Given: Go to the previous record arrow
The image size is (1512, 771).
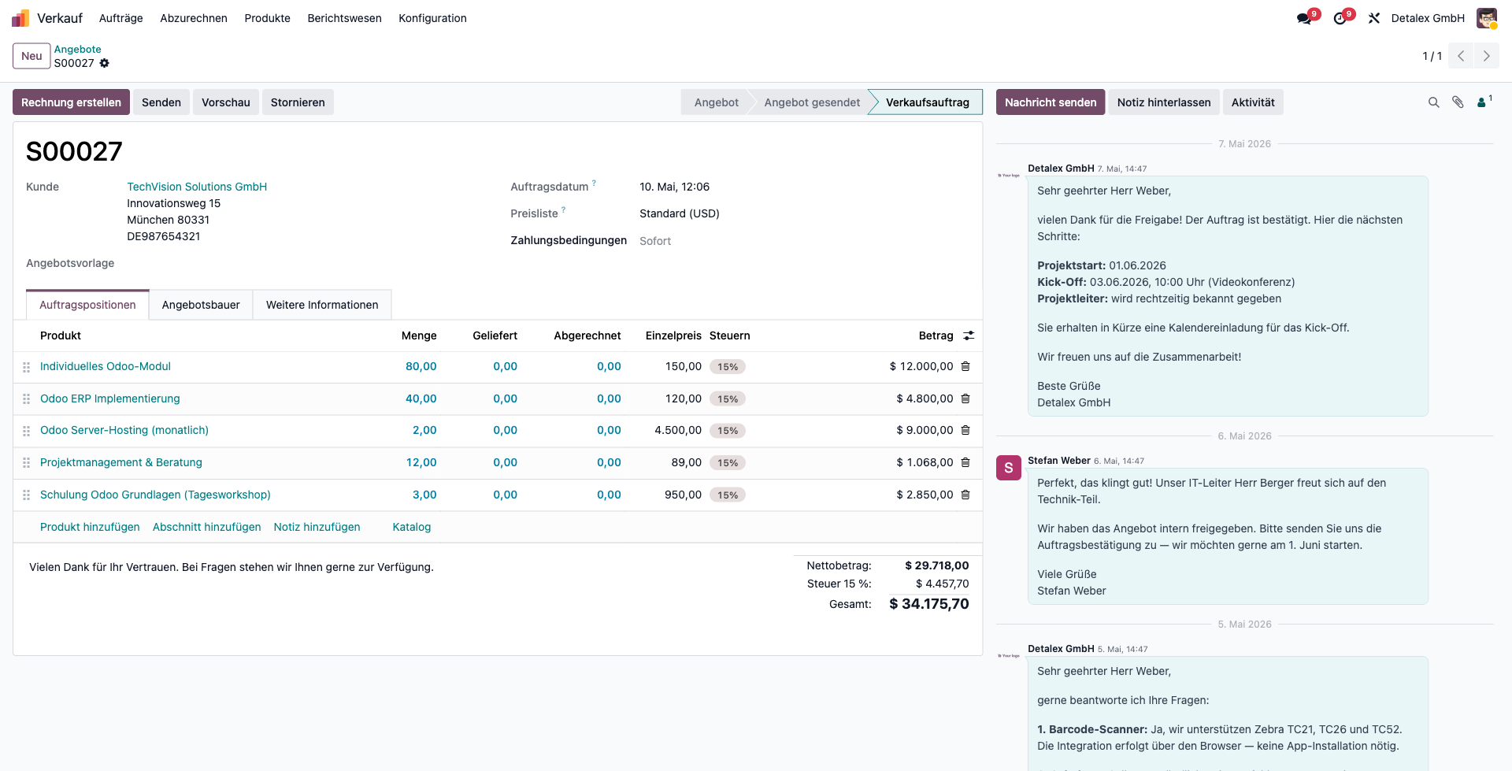Looking at the screenshot, I should tap(1461, 56).
